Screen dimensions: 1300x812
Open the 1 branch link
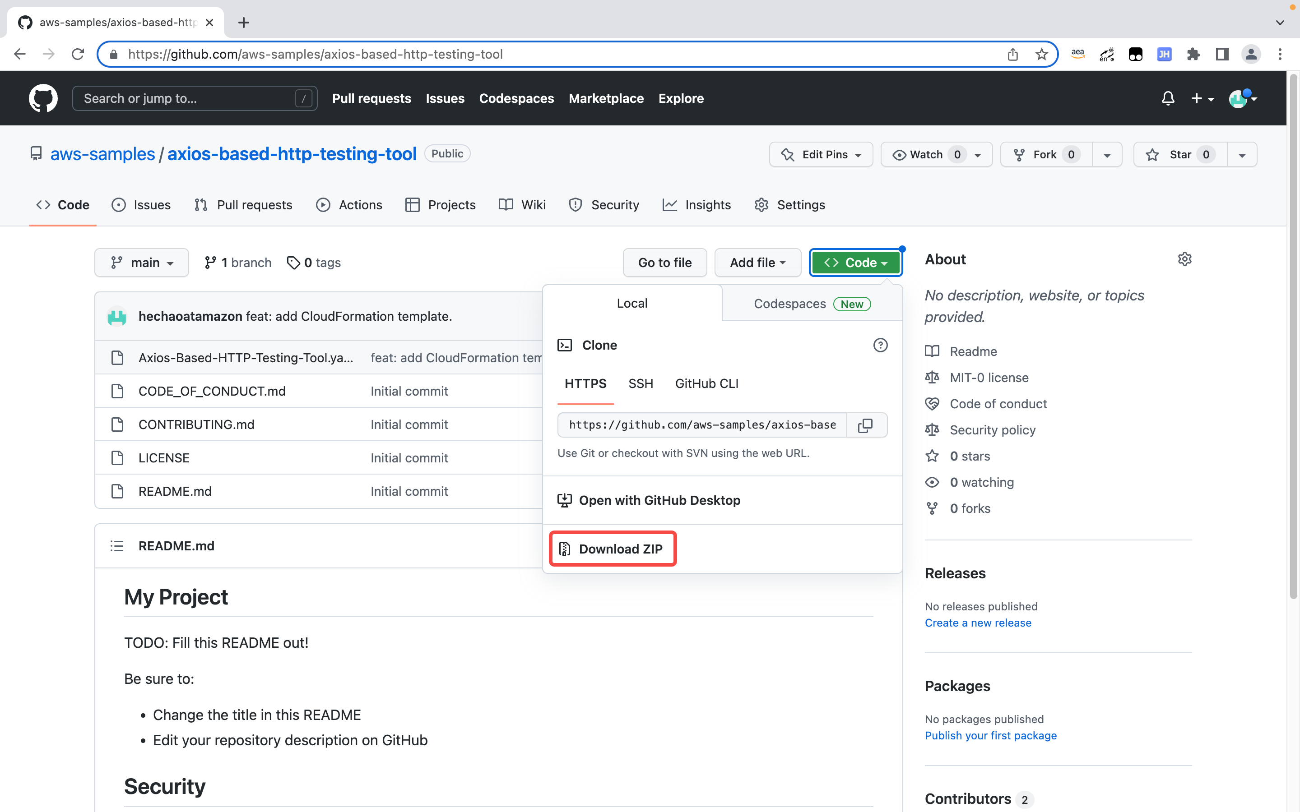pos(238,263)
